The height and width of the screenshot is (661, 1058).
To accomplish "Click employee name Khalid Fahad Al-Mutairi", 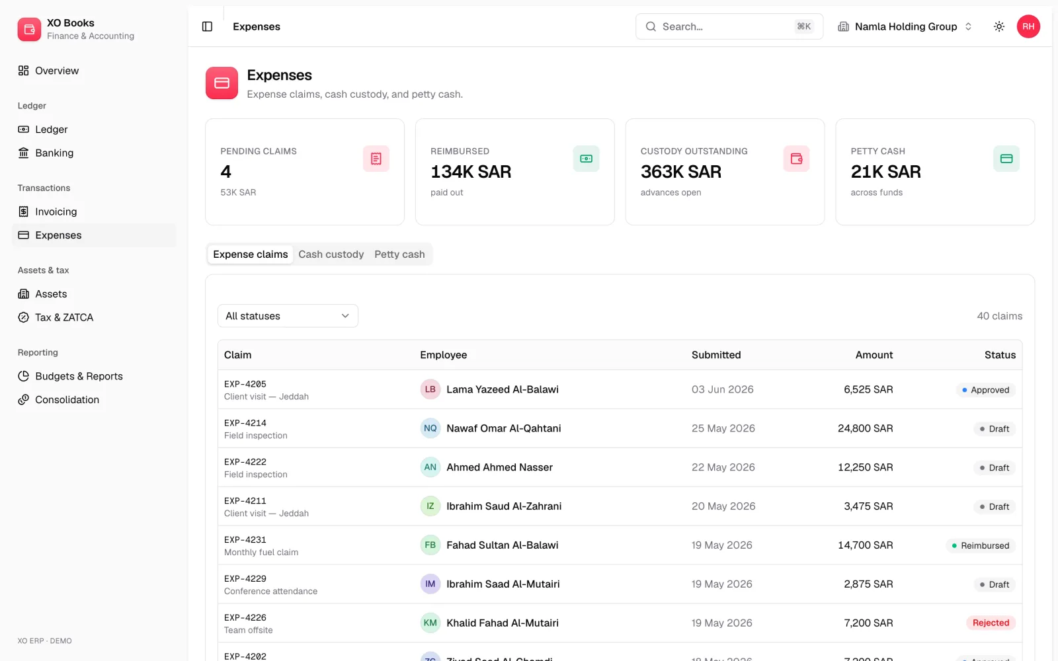I will click(503, 623).
